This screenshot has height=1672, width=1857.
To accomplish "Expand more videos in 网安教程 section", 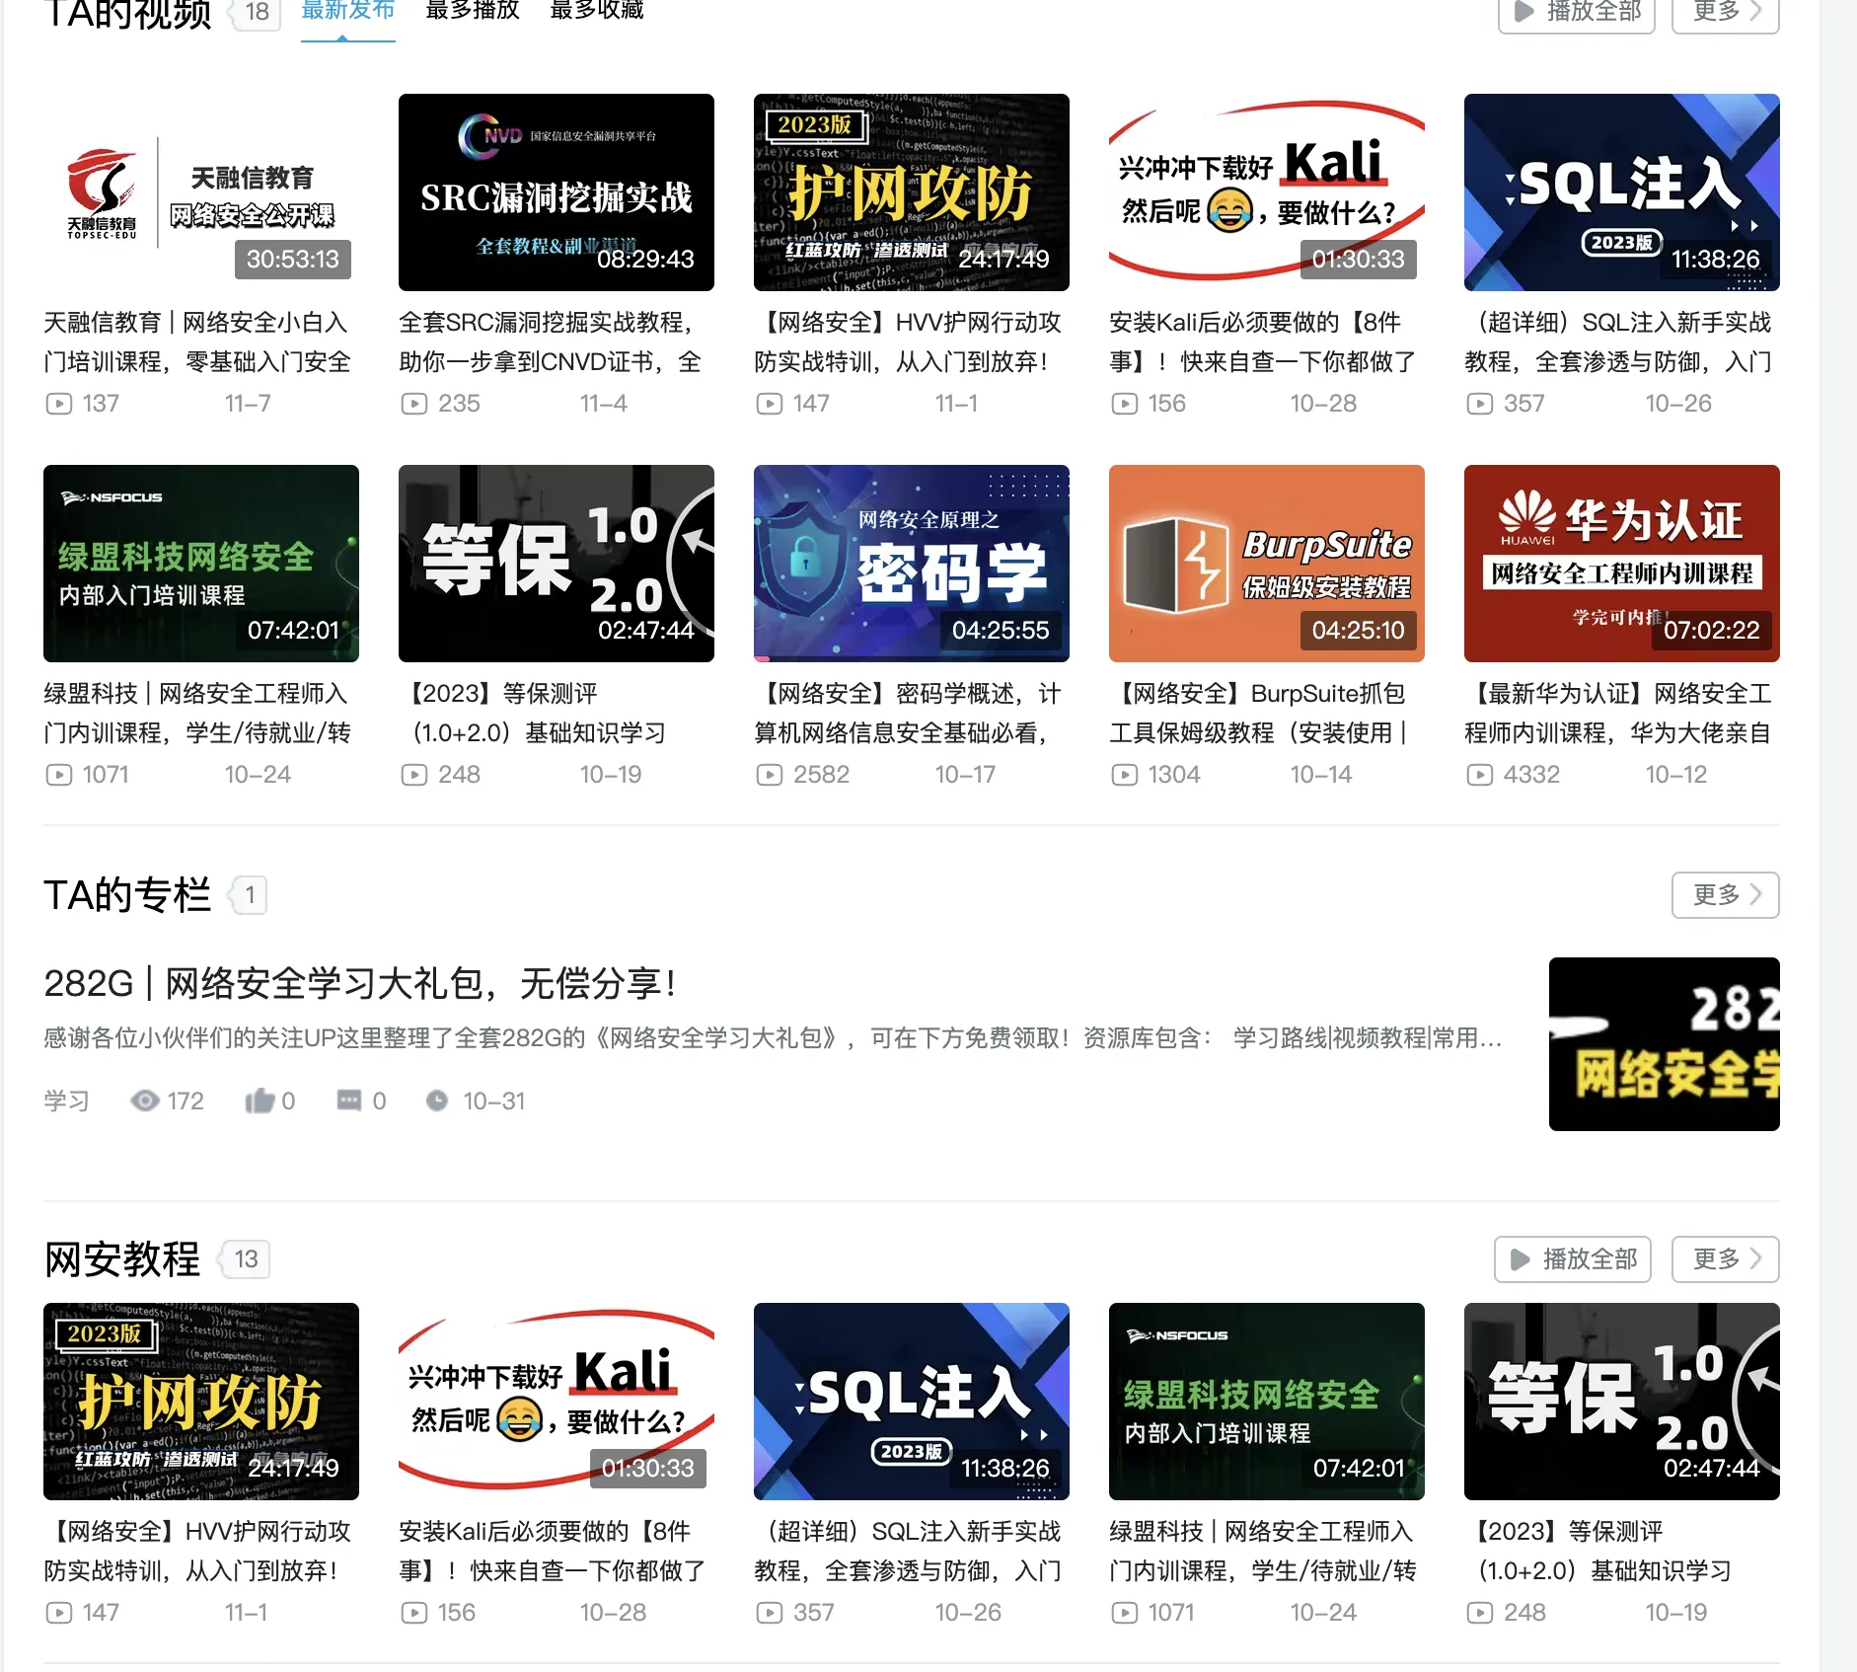I will click(x=1725, y=1259).
